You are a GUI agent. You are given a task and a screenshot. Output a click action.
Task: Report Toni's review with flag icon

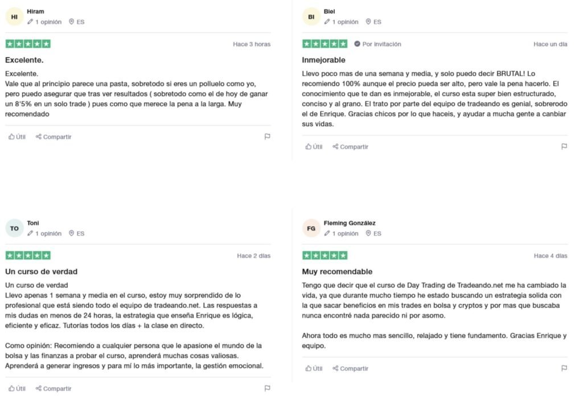click(267, 388)
